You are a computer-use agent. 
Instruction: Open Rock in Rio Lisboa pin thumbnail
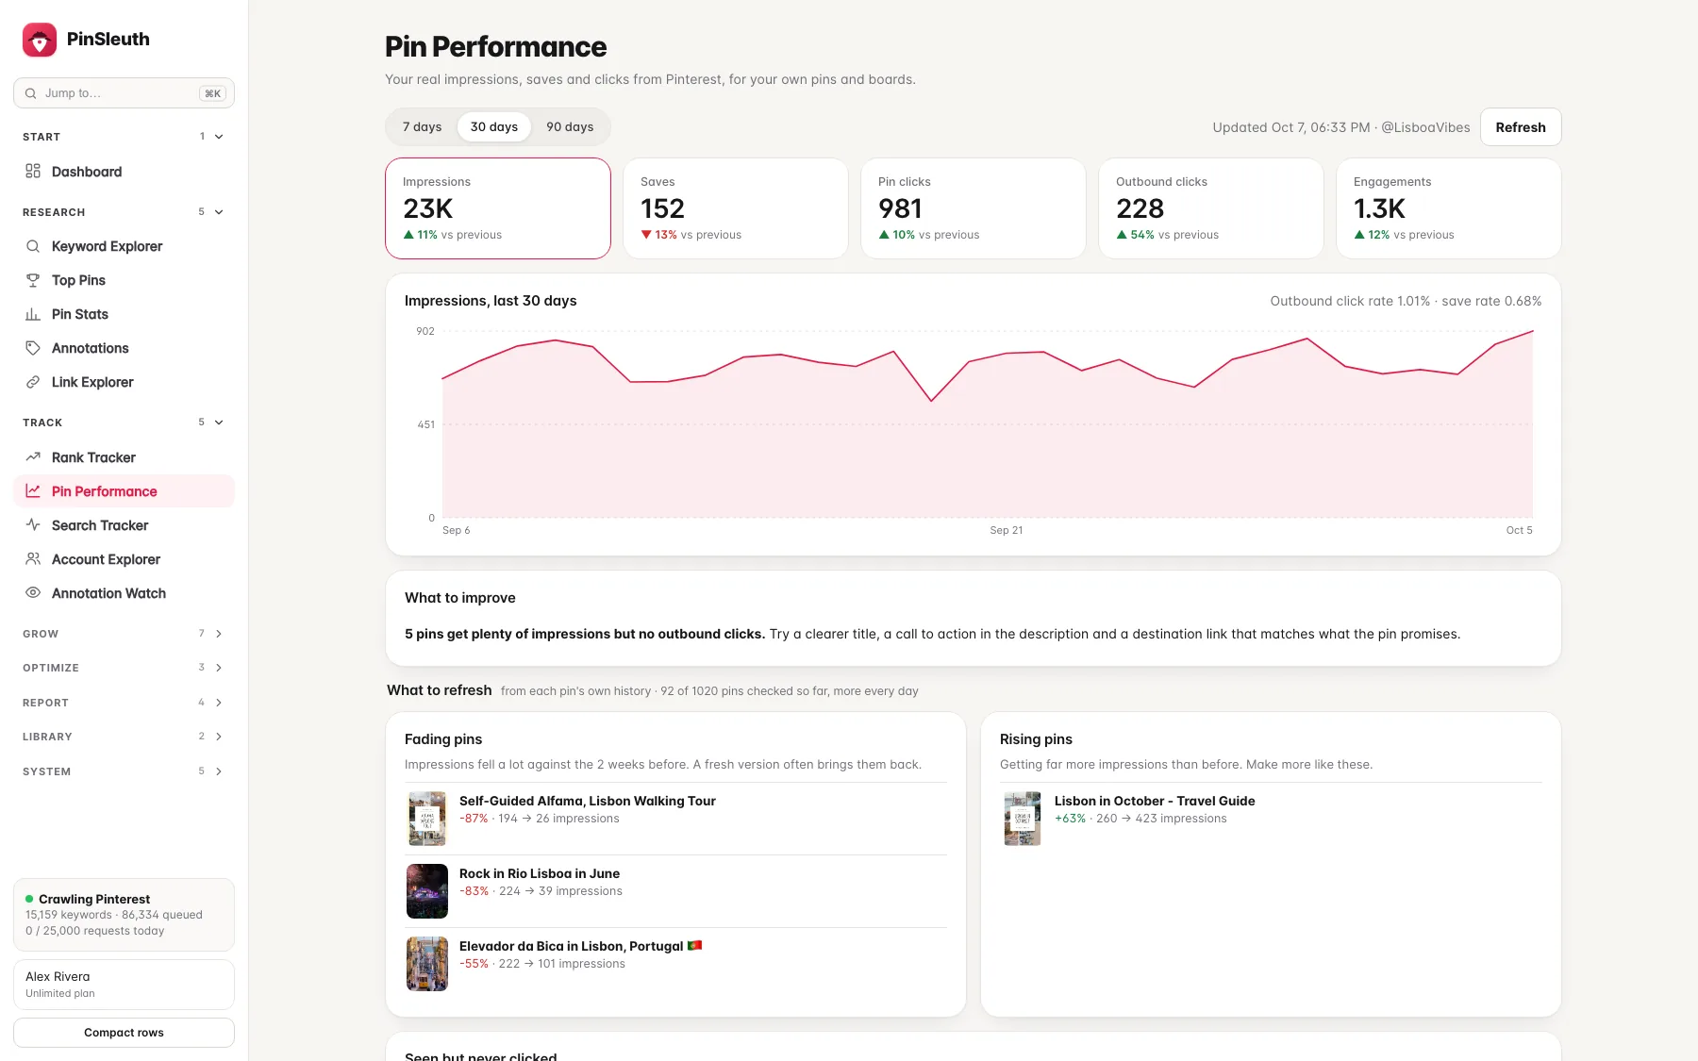click(x=427, y=891)
